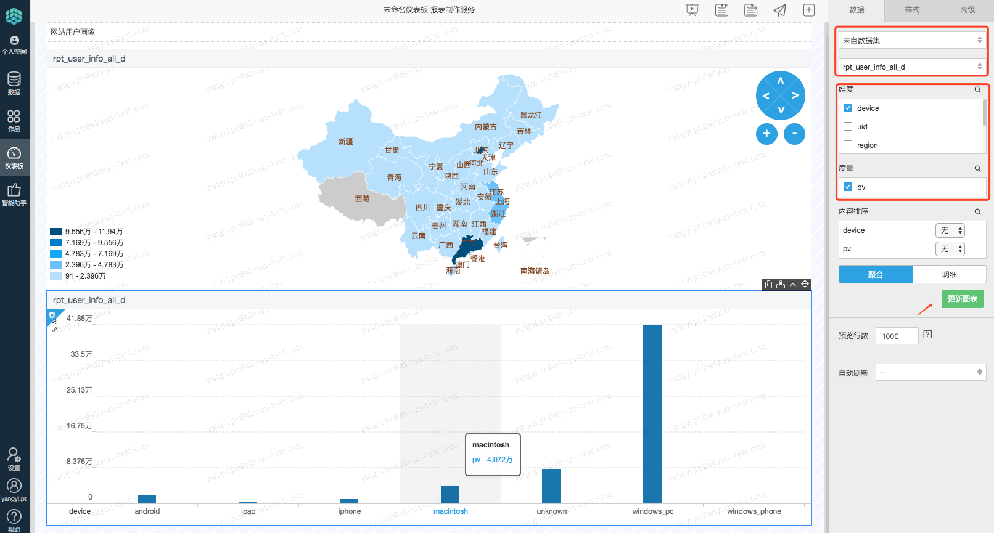
Task: Click the android bar in the chart
Action: pos(147,500)
